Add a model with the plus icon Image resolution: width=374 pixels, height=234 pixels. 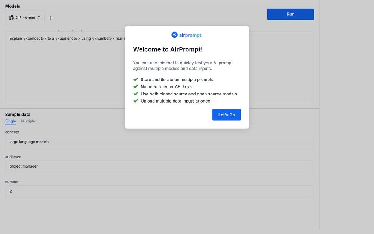[x=50, y=18]
